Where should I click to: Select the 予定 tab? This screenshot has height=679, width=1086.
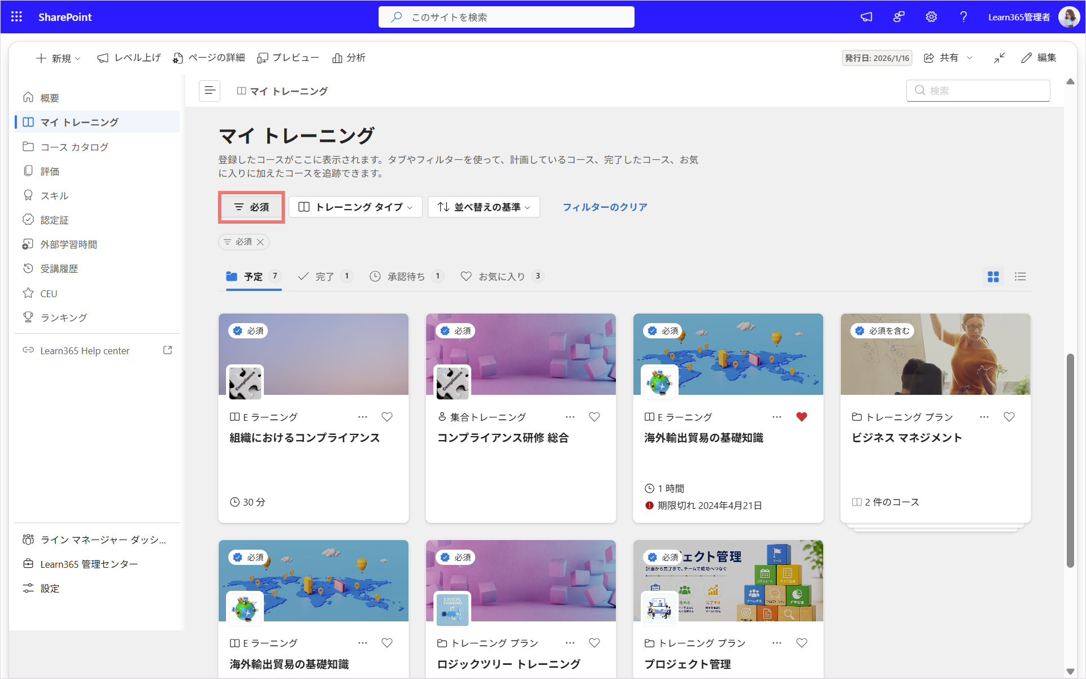pyautogui.click(x=254, y=277)
